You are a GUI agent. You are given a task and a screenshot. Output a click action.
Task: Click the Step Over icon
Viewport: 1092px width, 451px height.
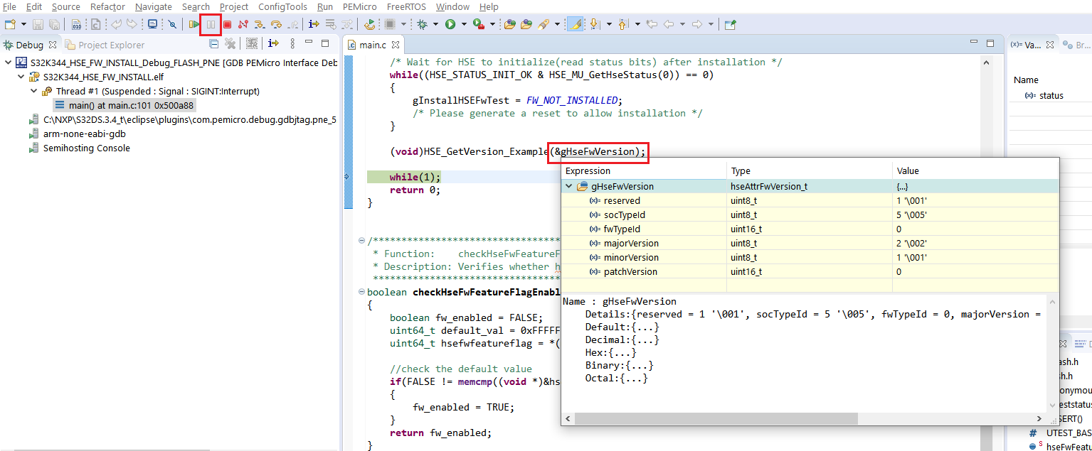tap(276, 25)
